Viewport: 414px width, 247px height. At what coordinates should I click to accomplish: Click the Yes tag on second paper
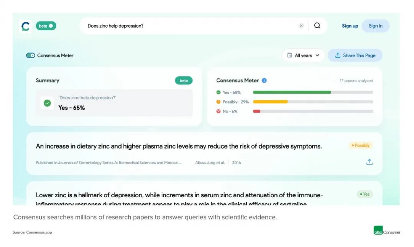[365, 194]
